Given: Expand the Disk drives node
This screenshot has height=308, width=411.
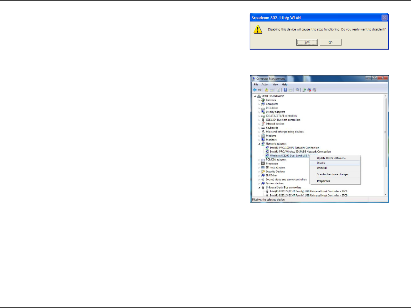Looking at the screenshot, I should tap(259, 108).
